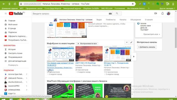Click the search magnifier button

point(117,14)
